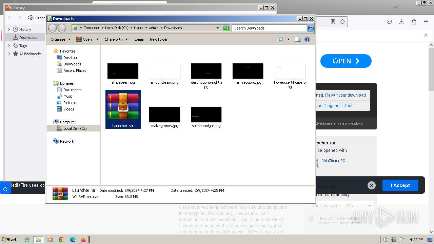
Task: Click Computer in address breadcrumb
Action: tap(92, 28)
